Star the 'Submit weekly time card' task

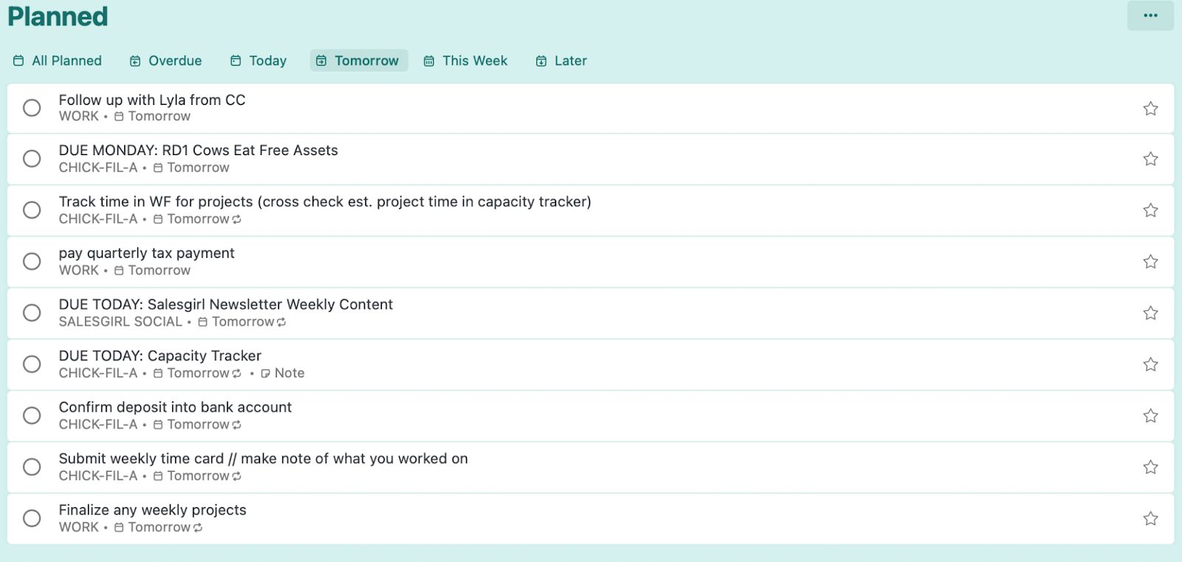point(1150,467)
